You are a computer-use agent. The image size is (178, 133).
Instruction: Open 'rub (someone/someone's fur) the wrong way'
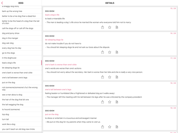click(x=21, y=89)
